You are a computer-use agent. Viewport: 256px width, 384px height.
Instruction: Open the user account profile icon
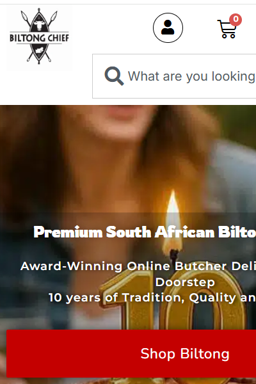pyautogui.click(x=168, y=28)
